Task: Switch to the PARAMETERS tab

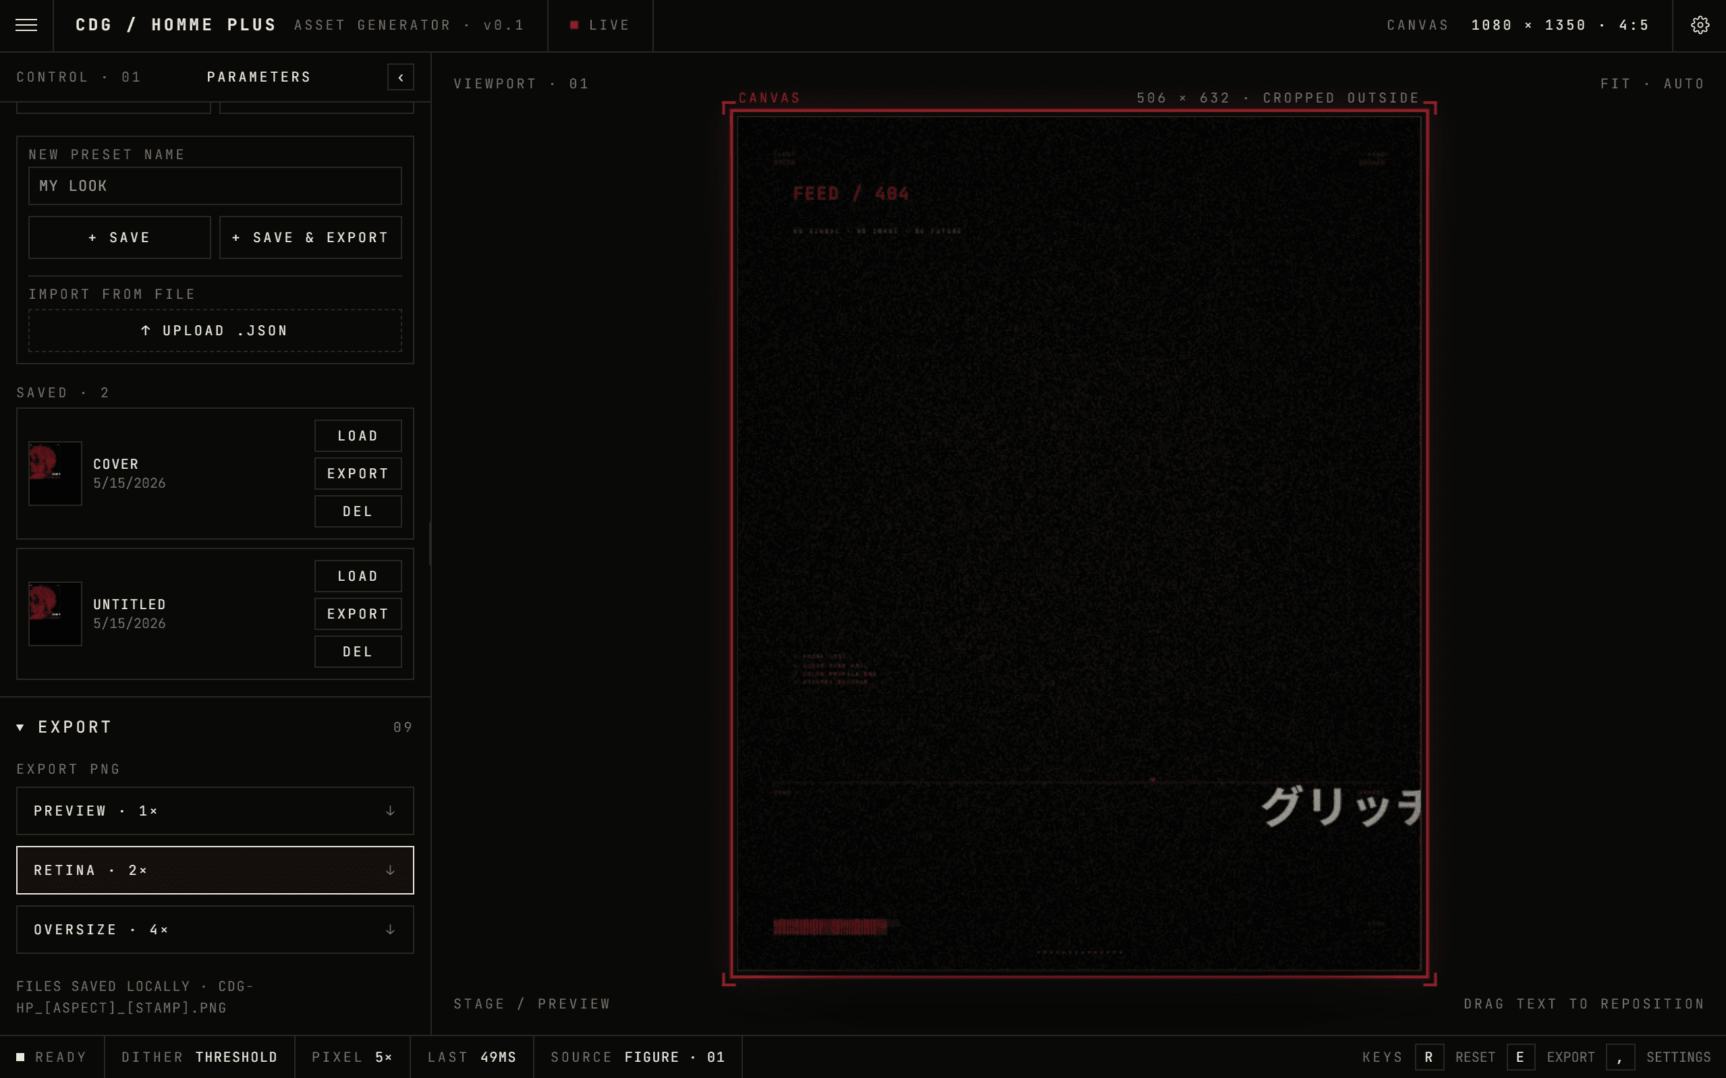Action: [x=259, y=77]
